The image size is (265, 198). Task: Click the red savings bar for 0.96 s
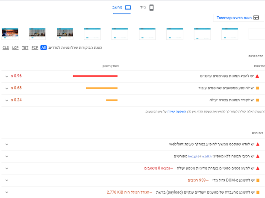pos(95,76)
